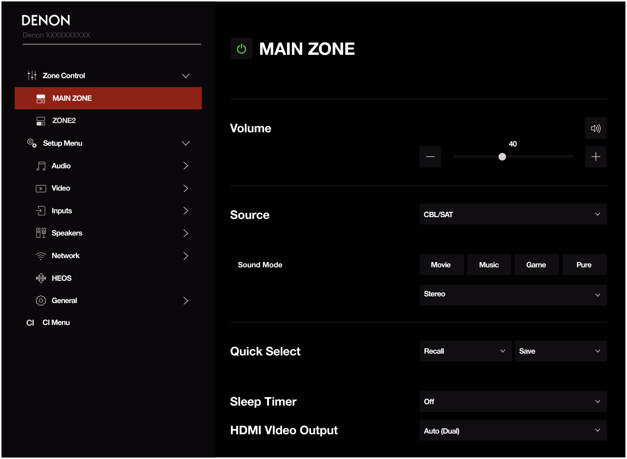Mute the volume with speaker icon
This screenshot has height=459, width=627.
596,128
